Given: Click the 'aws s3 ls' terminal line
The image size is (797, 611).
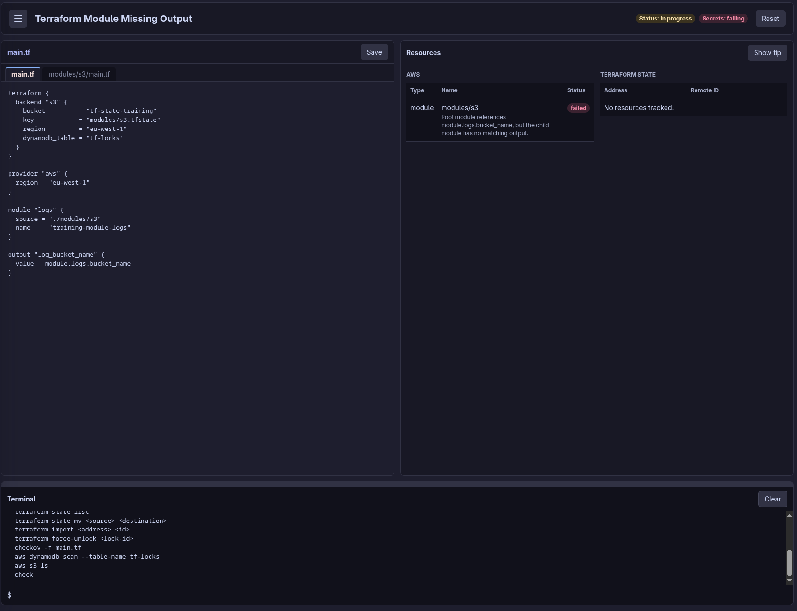Looking at the screenshot, I should (31, 566).
